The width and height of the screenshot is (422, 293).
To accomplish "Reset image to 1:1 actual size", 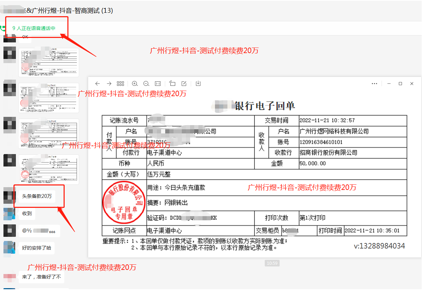I will [x=158, y=84].
